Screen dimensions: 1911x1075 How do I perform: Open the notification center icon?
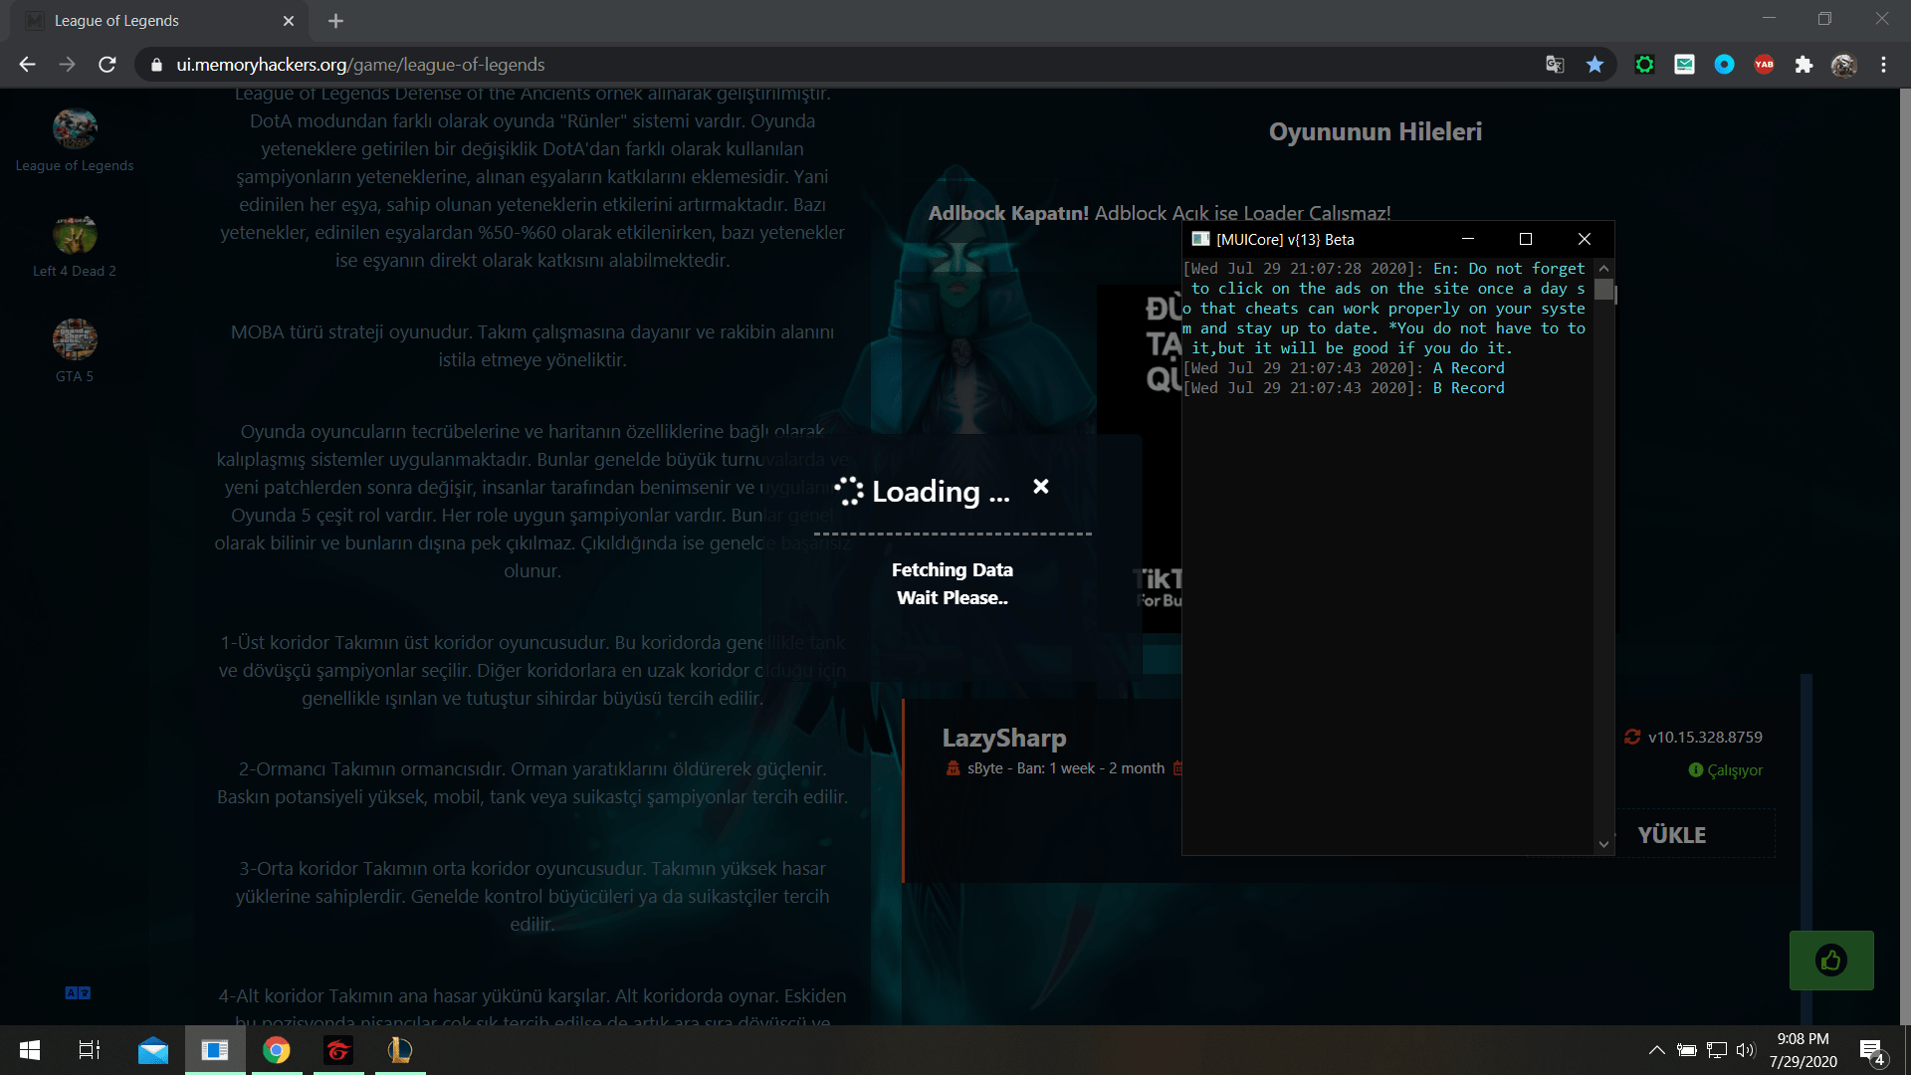1872,1051
